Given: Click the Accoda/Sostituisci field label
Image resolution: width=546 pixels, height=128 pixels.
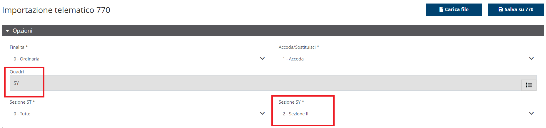Looking at the screenshot, I should pyautogui.click(x=297, y=47).
